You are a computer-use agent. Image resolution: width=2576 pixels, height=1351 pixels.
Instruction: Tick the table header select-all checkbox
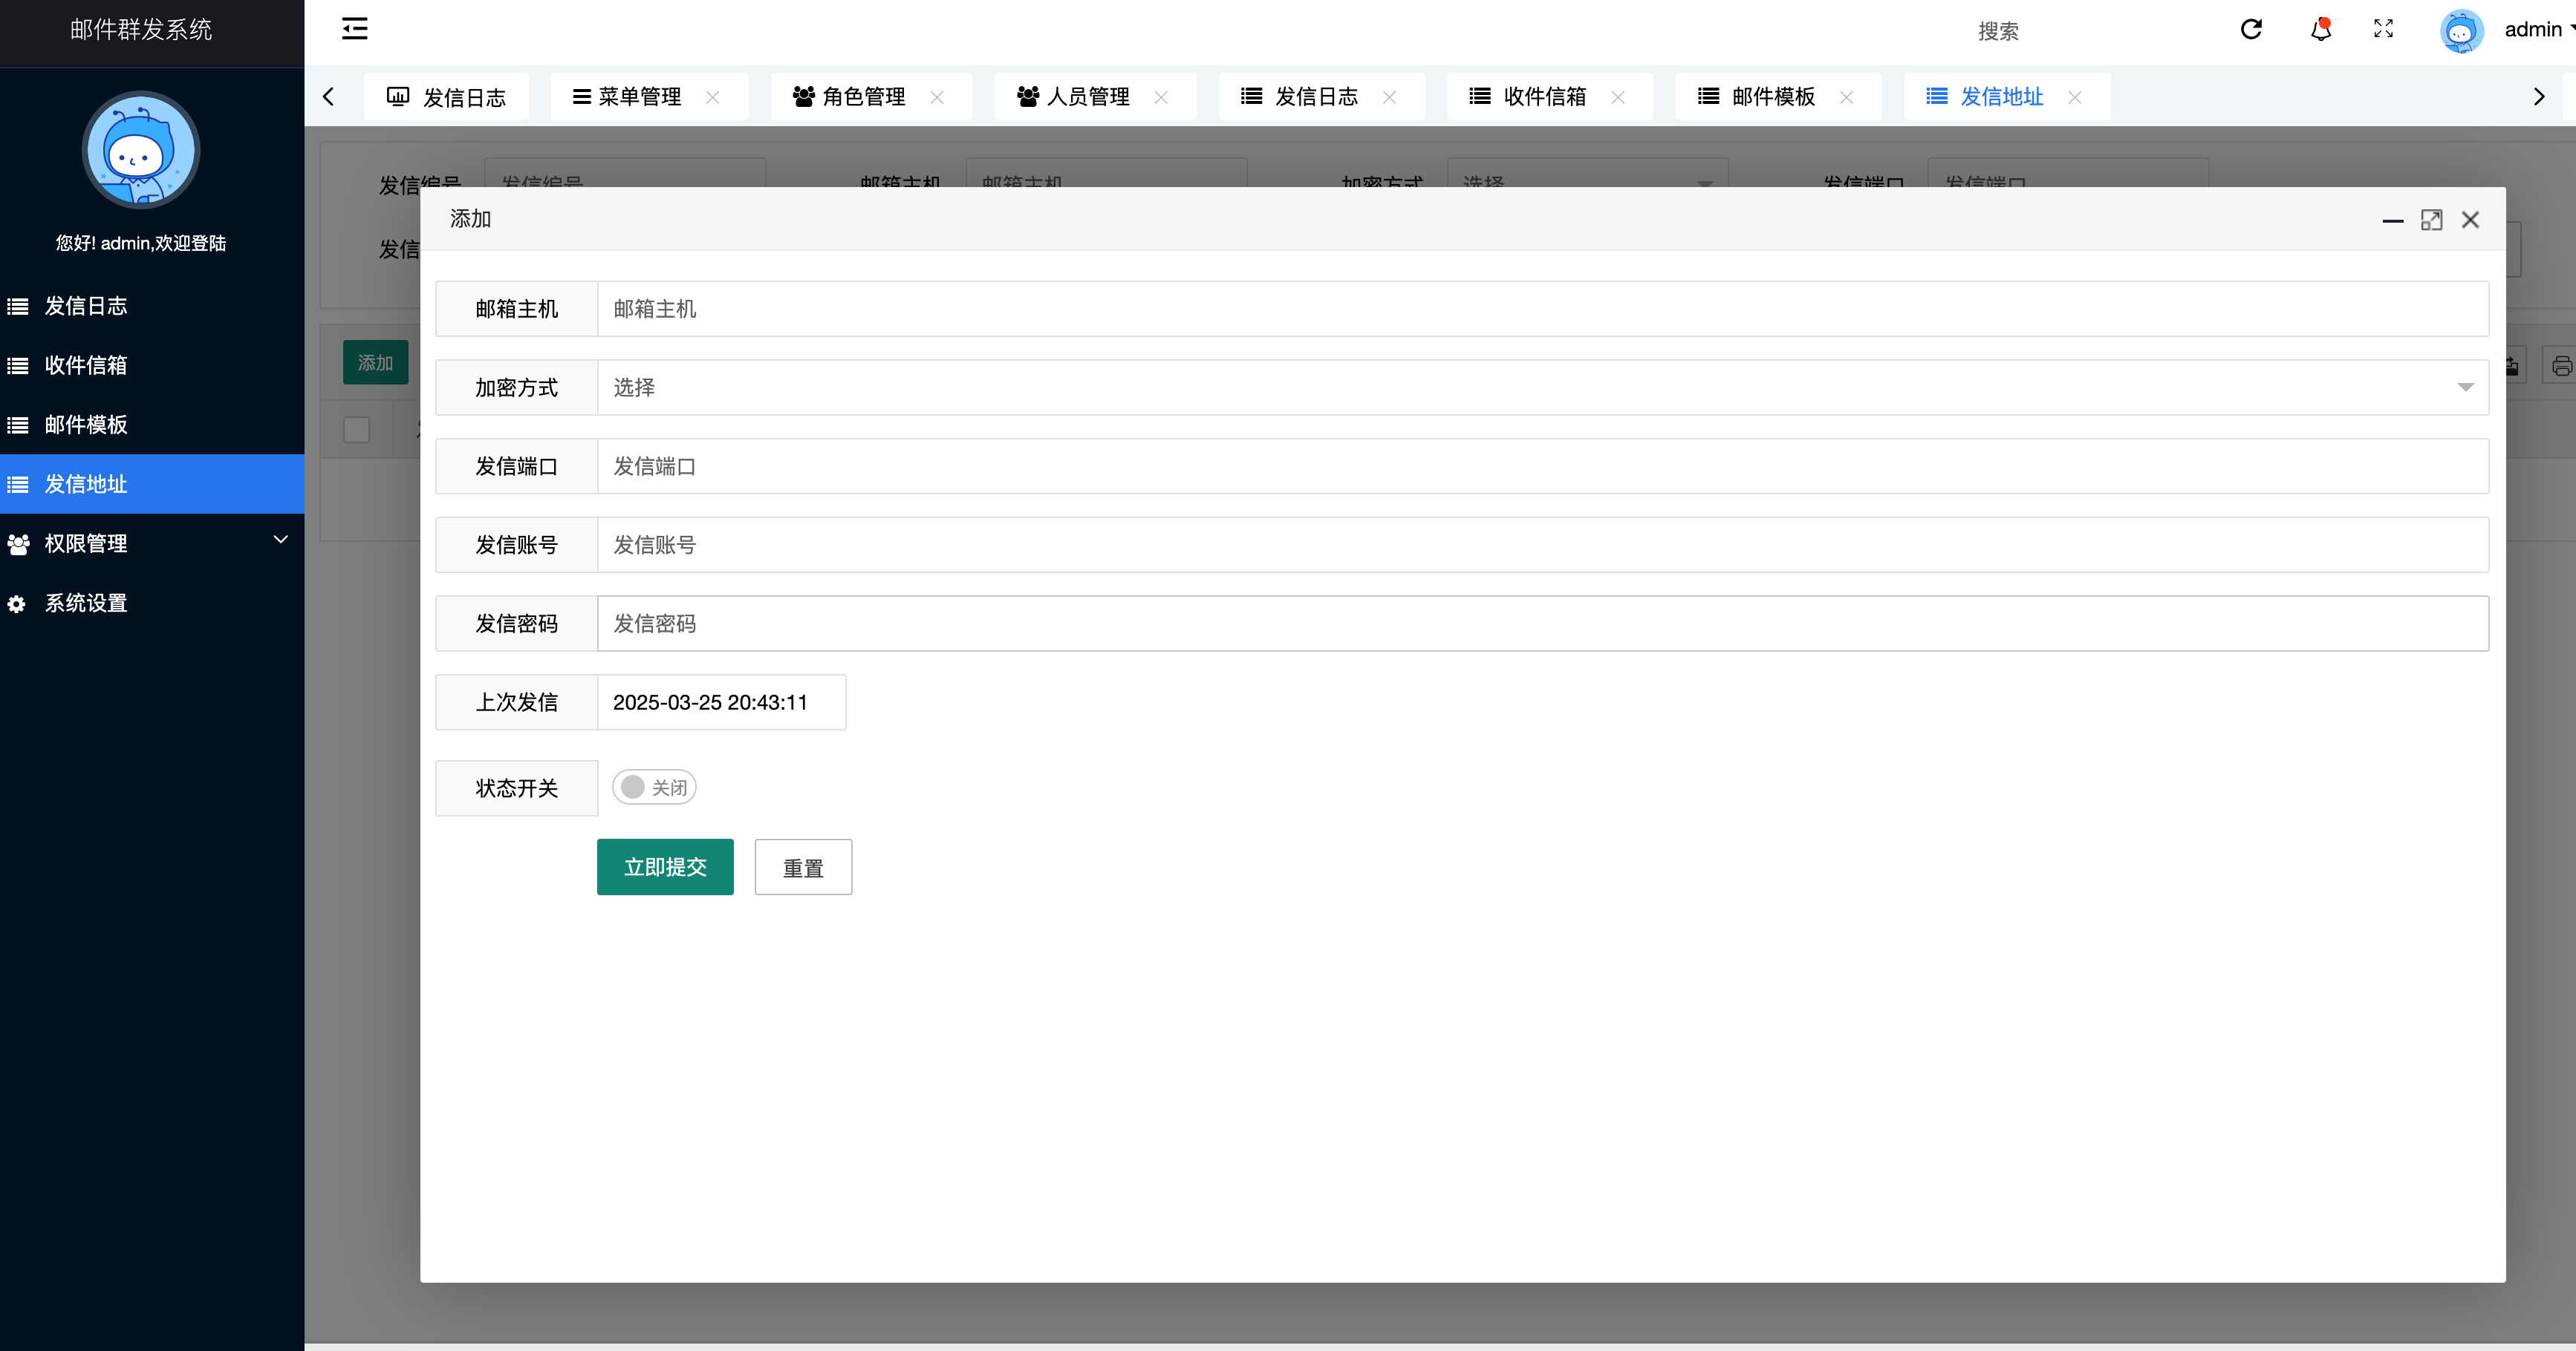(x=356, y=430)
